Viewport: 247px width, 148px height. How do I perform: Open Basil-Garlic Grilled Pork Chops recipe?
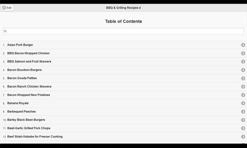coord(29,128)
